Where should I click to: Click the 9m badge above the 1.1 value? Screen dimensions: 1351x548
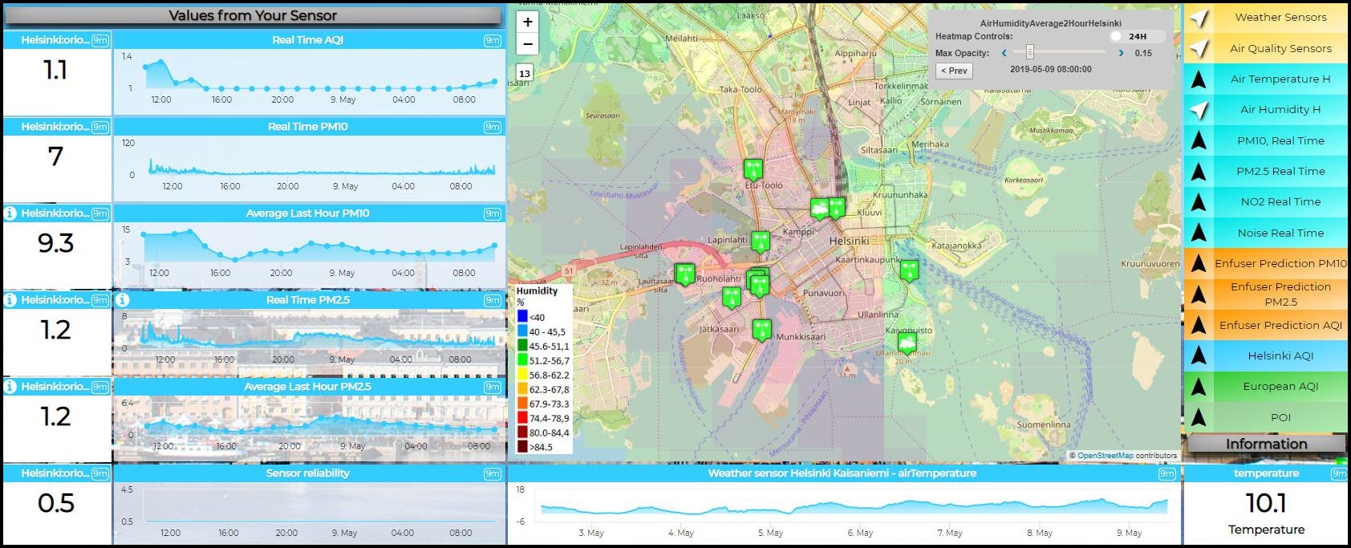coord(100,40)
